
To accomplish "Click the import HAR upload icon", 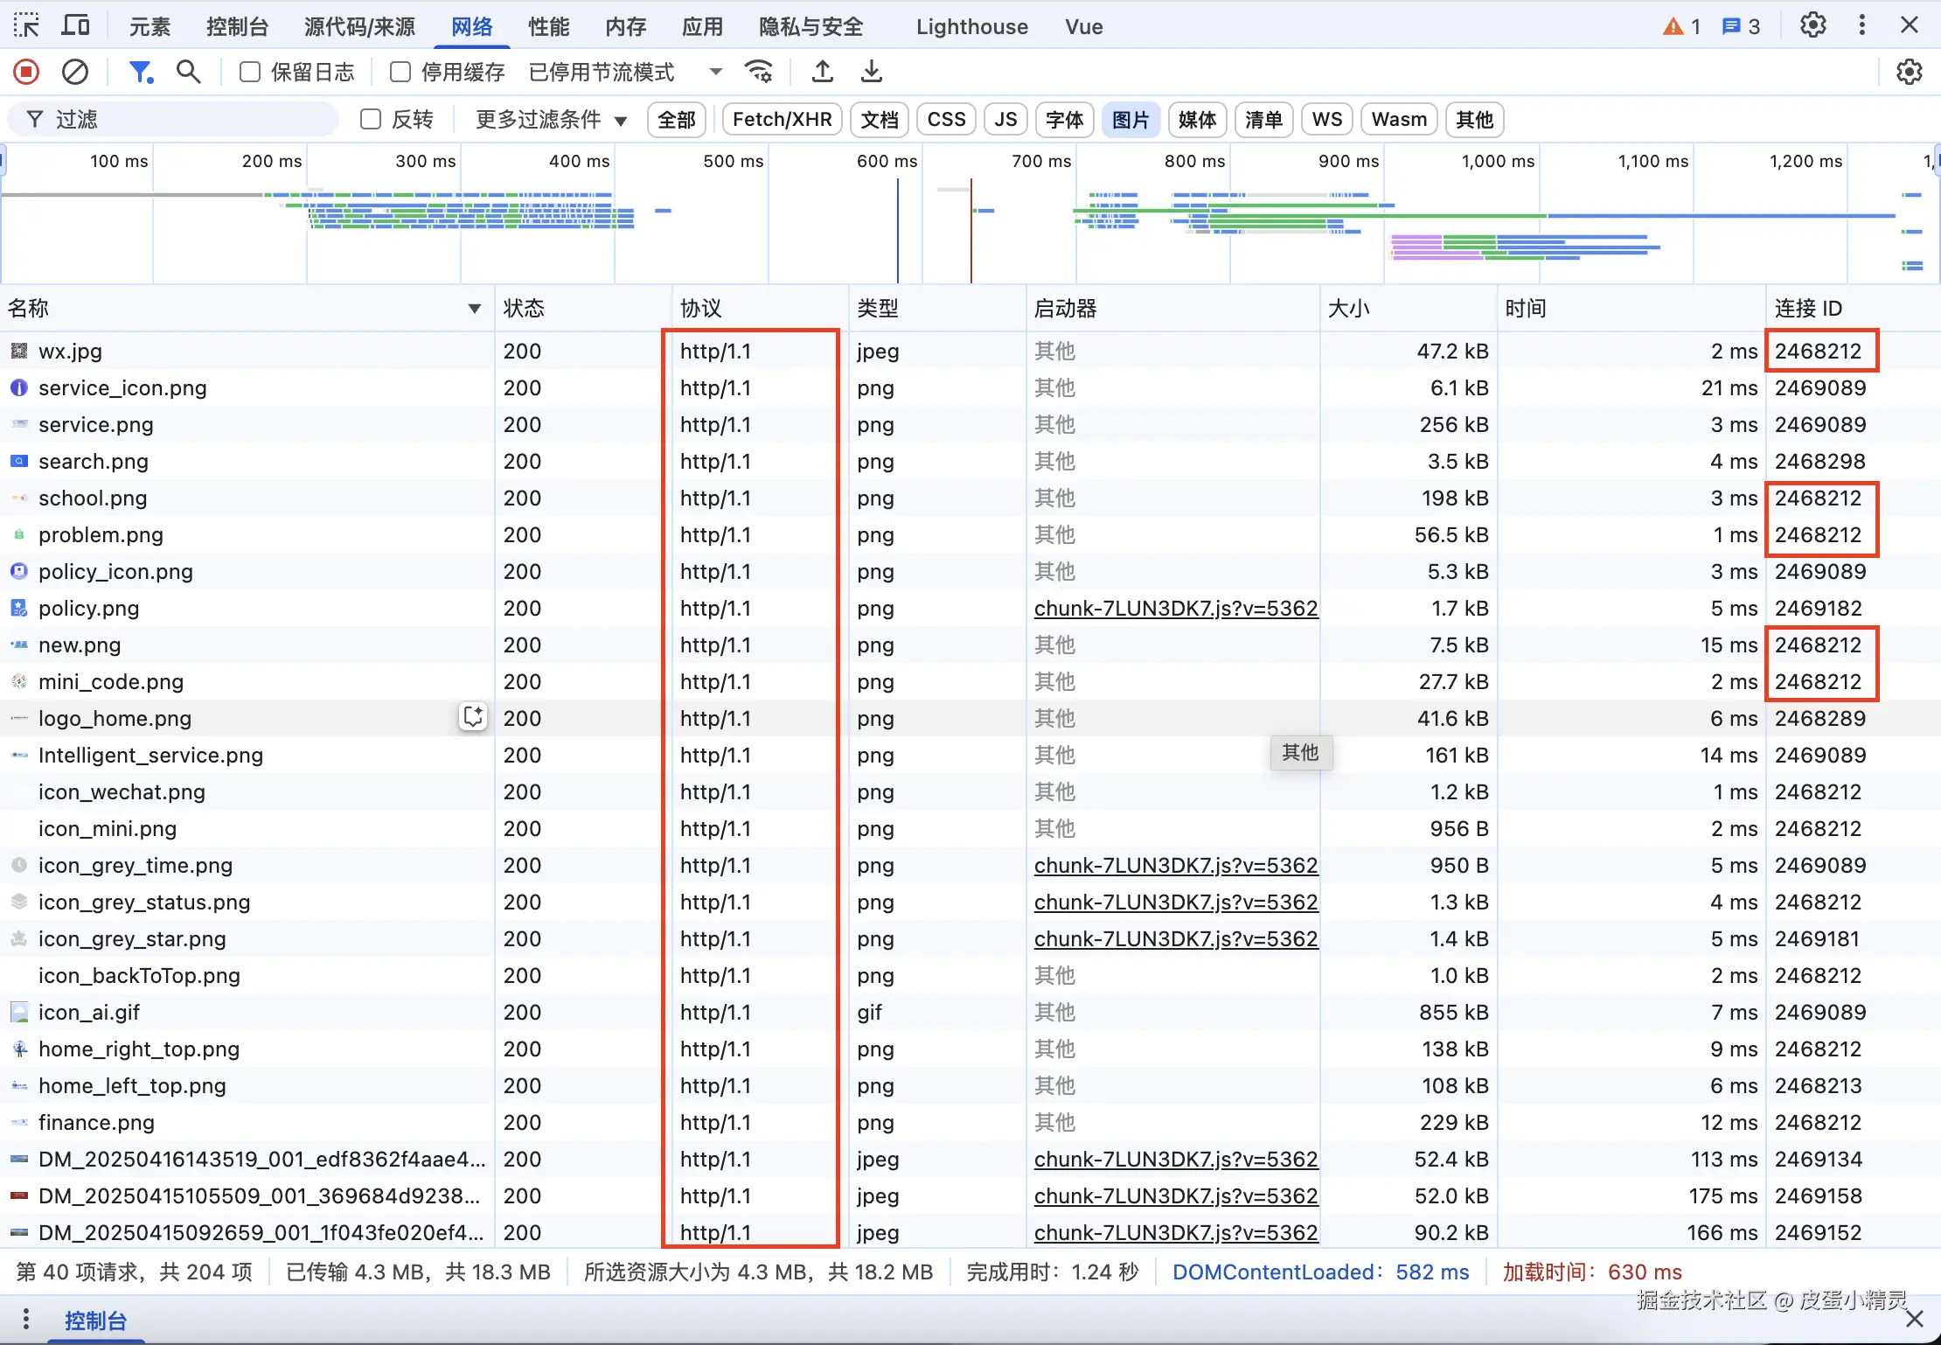I will [x=822, y=72].
